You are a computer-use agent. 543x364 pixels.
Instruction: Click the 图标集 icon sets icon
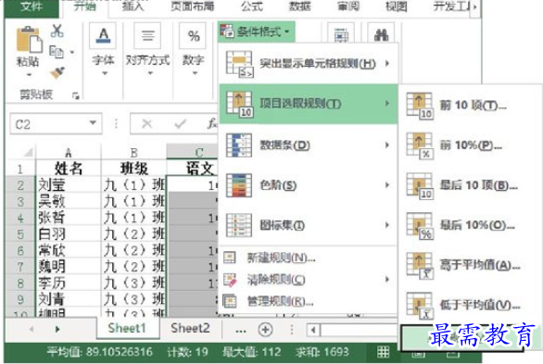click(239, 226)
